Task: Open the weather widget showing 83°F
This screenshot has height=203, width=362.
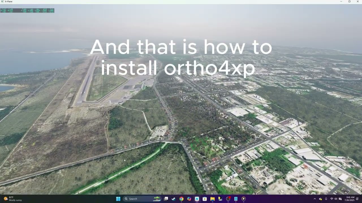Action: click(12, 199)
